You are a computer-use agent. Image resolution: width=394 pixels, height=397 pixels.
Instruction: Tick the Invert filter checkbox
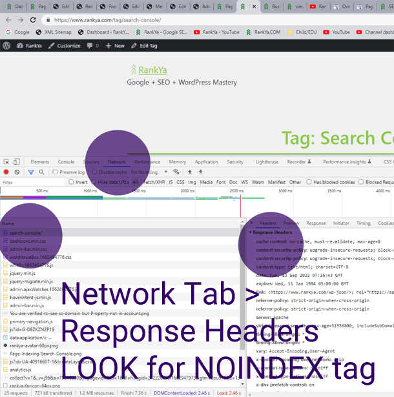pyautogui.click(x=71, y=182)
